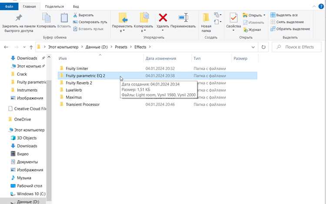Screen dimensions: 326x204
Task: Select the Maximus folder
Action: point(73,97)
